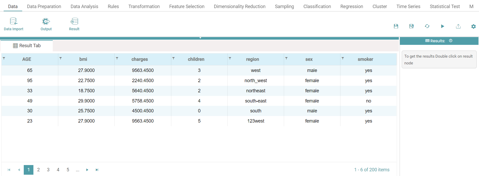The width and height of the screenshot is (479, 176).
Task: Jump to the last page of results
Action: coord(97,170)
